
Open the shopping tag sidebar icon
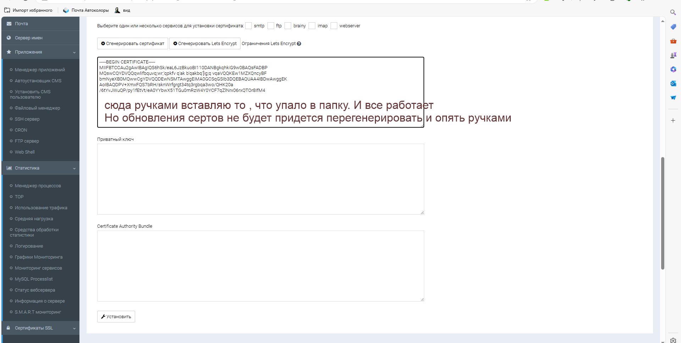673,27
